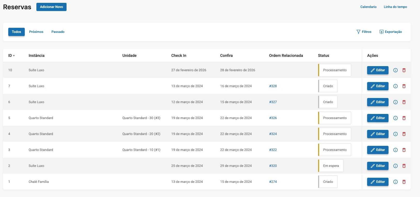Open related order #274 link

[x=273, y=182]
